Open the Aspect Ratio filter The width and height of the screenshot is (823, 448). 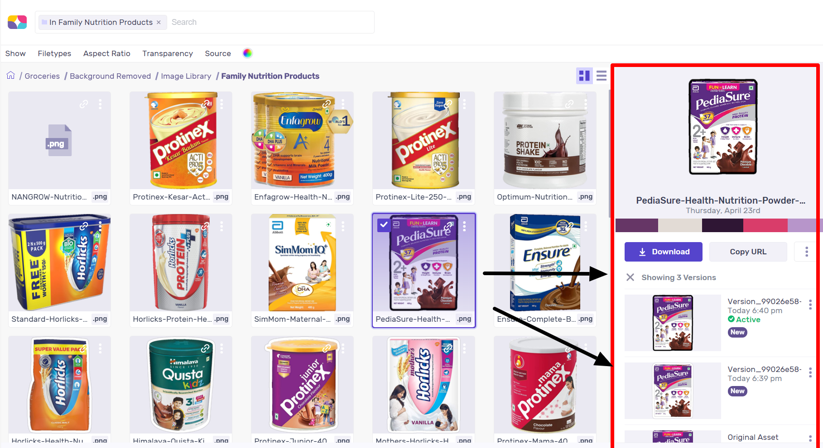(107, 53)
